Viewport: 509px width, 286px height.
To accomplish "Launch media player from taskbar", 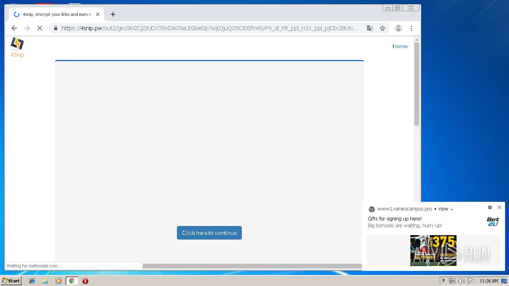I will point(58,281).
